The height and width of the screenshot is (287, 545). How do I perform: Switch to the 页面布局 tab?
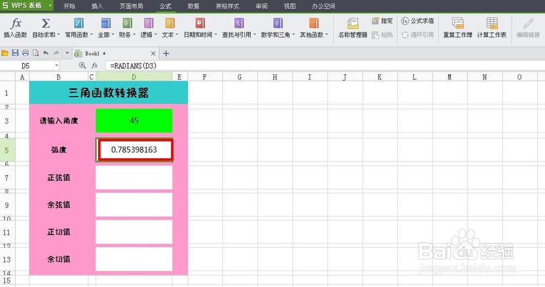[x=131, y=6]
